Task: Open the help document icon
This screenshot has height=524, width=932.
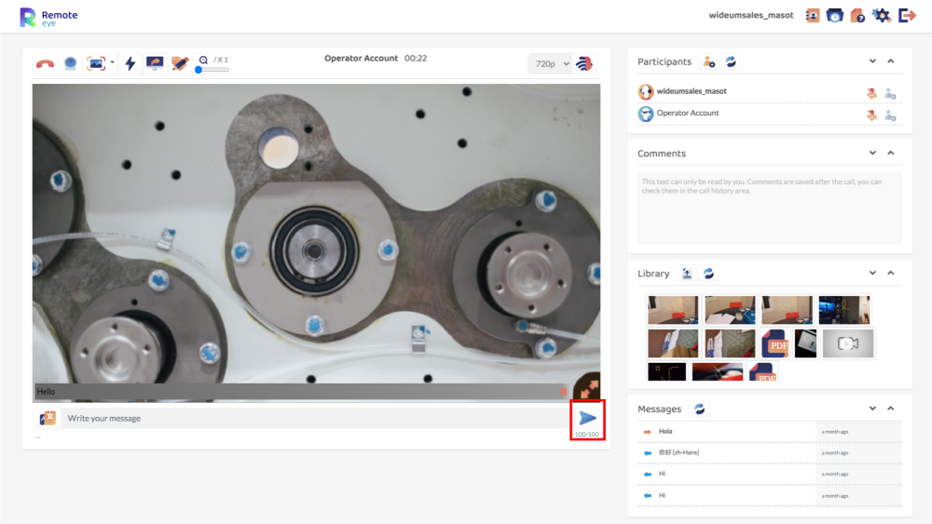Action: [857, 16]
